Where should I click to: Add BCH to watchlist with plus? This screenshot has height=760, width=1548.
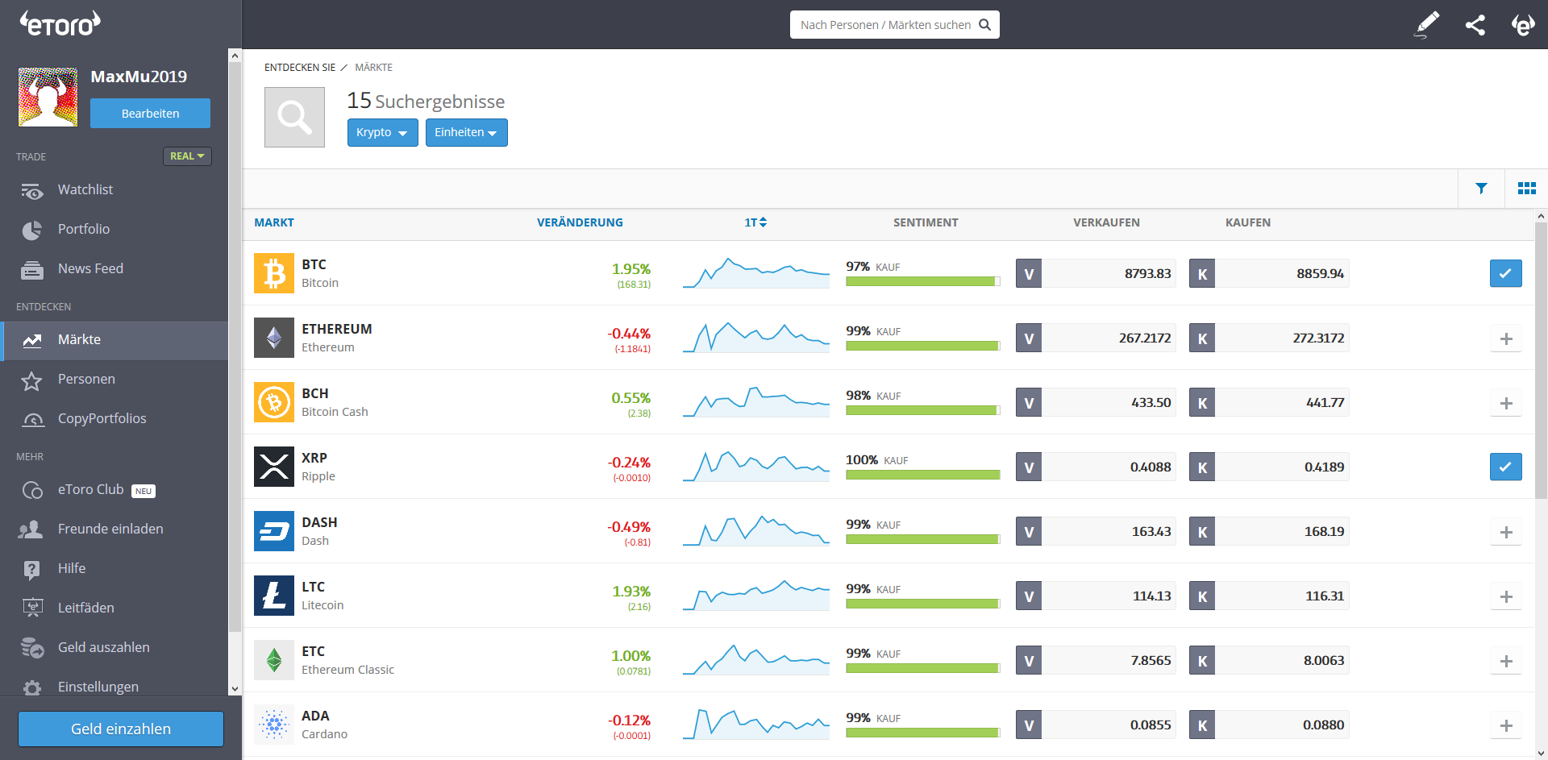point(1505,403)
